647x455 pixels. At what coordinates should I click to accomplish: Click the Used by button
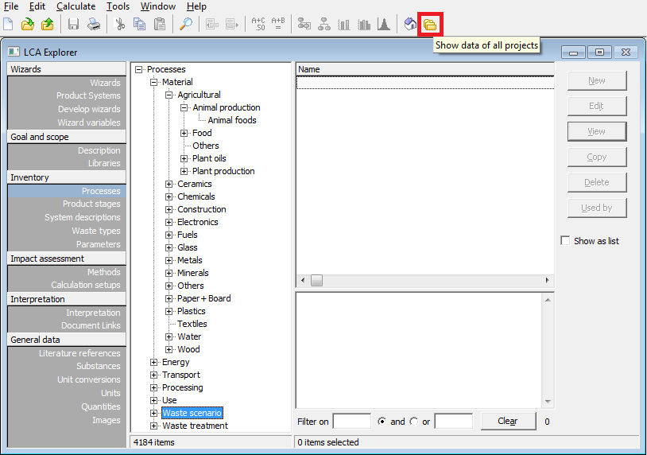point(597,208)
